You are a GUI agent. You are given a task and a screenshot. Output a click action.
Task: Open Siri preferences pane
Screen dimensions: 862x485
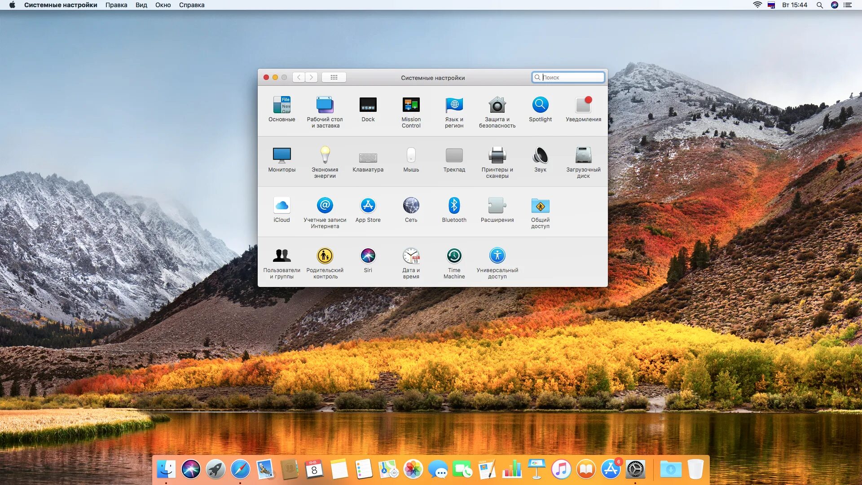368,256
